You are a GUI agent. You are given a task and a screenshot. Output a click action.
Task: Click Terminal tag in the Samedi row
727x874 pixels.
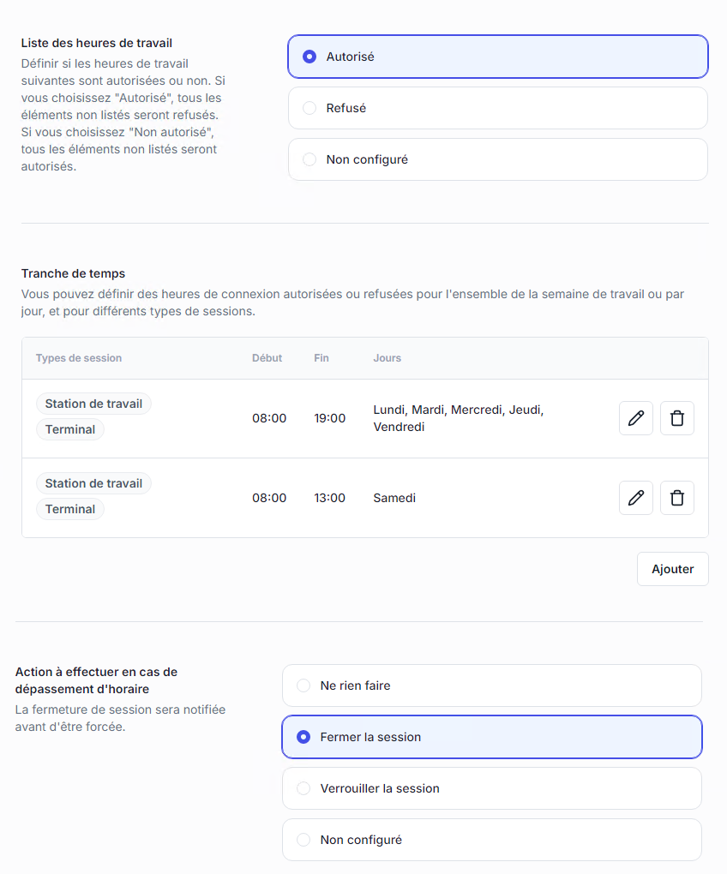[x=70, y=509]
